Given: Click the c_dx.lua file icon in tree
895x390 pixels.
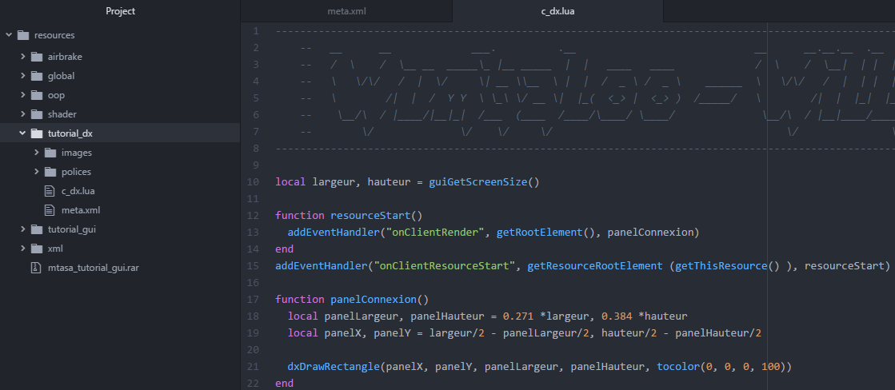Looking at the screenshot, I should [50, 191].
